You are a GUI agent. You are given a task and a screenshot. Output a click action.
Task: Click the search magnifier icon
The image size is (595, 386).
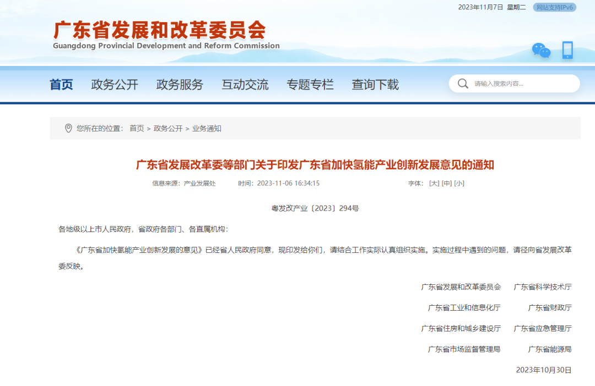click(x=463, y=84)
